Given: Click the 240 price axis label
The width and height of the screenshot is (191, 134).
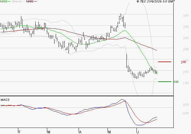Looking at the screenshot, I should [186, 49].
